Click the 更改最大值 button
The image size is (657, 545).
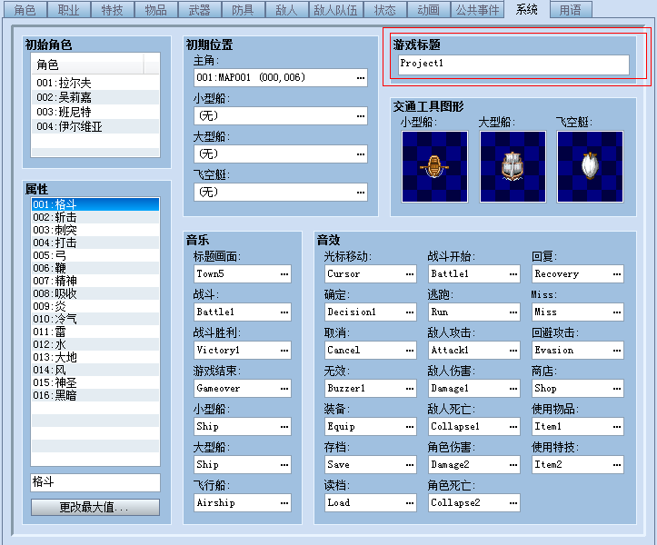pyautogui.click(x=95, y=507)
